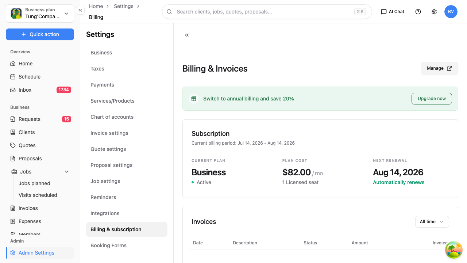The image size is (467, 263).
Task: Click the 'Automatically renews' text
Action: click(398, 182)
